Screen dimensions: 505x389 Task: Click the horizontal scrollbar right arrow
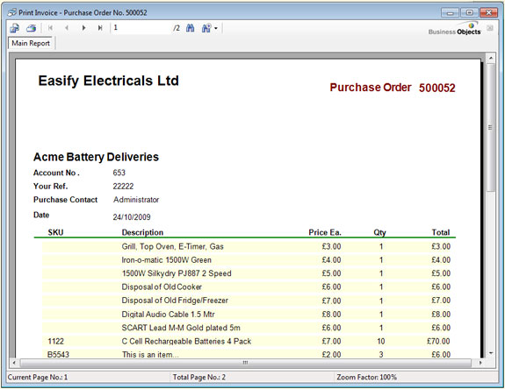[480, 363]
